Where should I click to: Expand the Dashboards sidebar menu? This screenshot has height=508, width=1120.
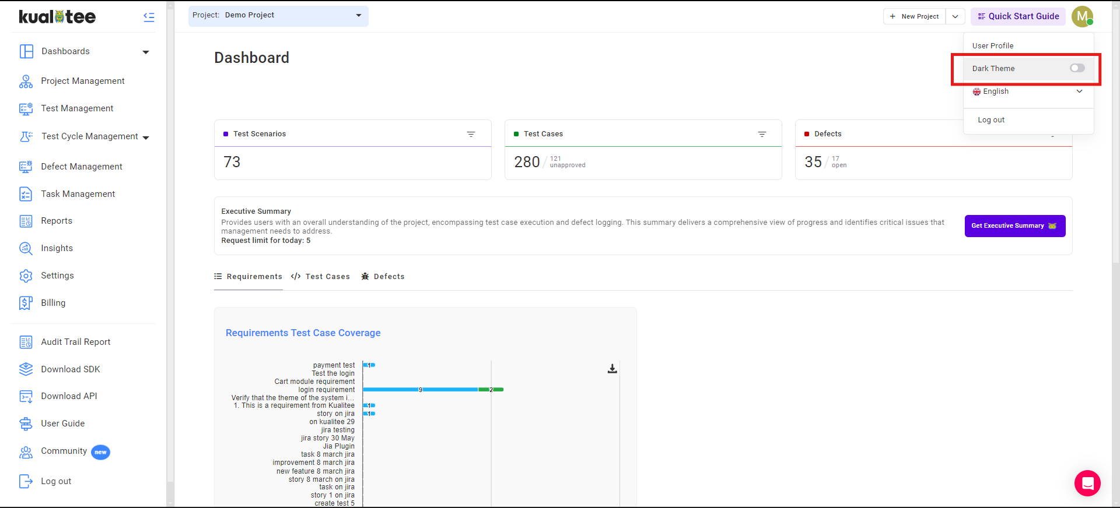tap(145, 52)
